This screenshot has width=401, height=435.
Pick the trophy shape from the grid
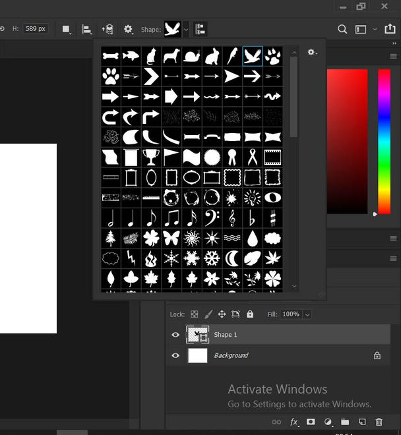click(x=151, y=157)
